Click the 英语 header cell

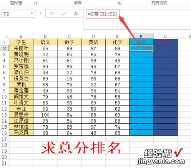click(93, 42)
